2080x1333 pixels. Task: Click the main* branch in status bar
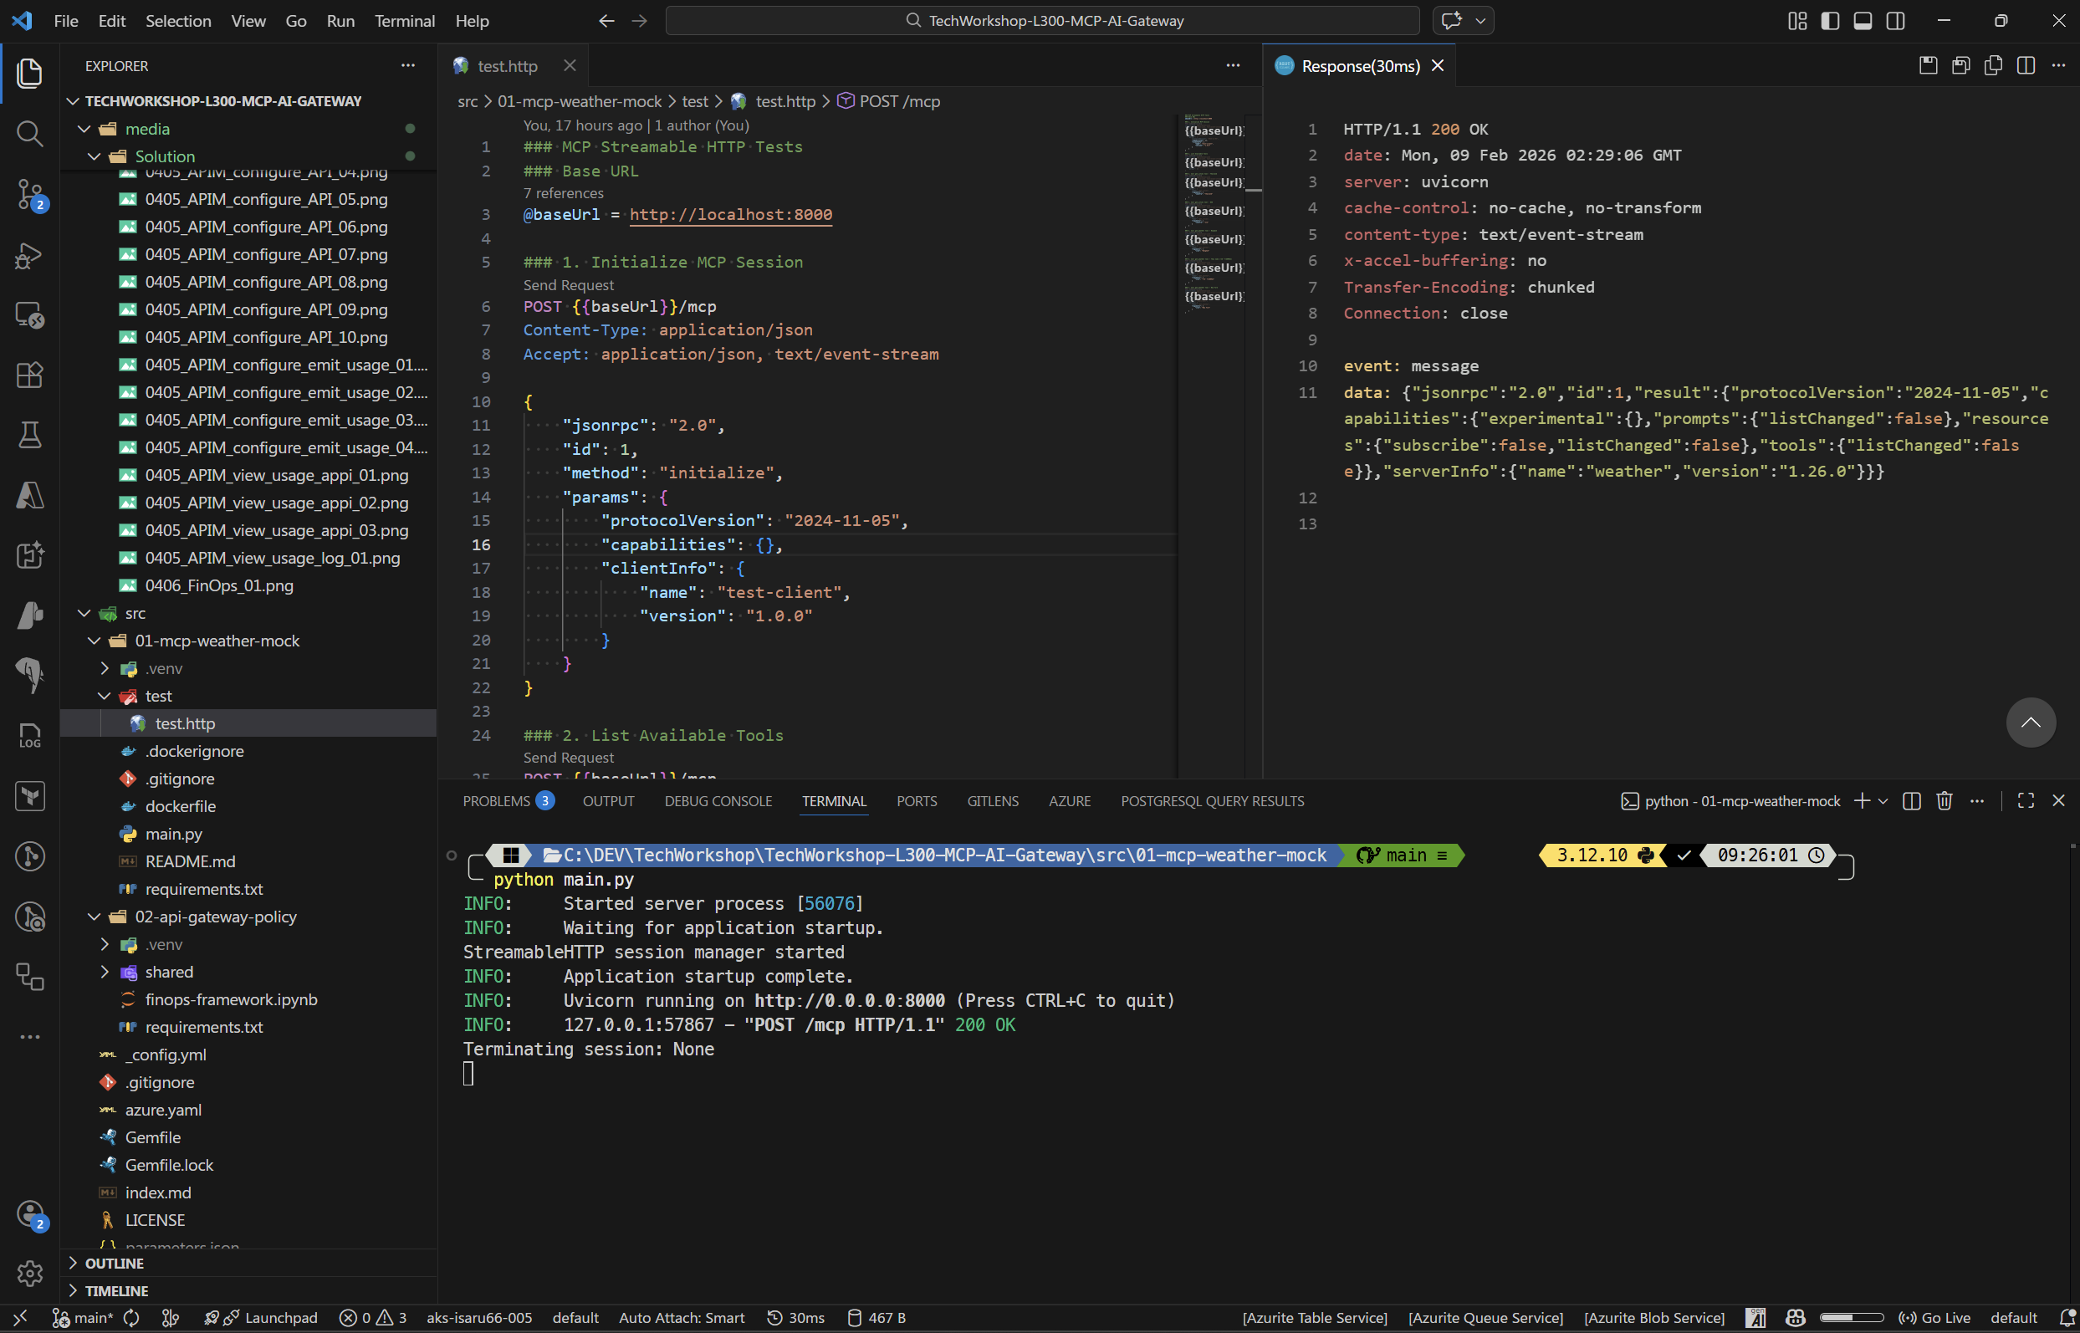point(83,1317)
